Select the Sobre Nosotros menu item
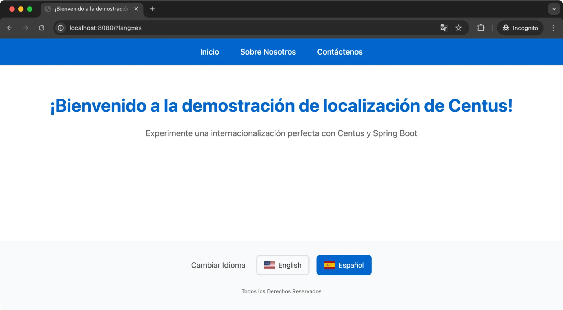The image size is (563, 310). tap(268, 52)
